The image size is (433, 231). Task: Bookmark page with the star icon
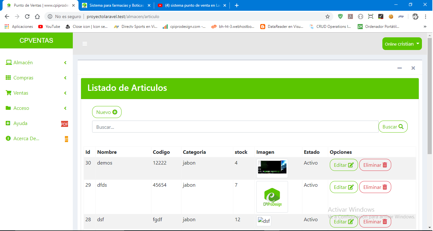coord(328,16)
